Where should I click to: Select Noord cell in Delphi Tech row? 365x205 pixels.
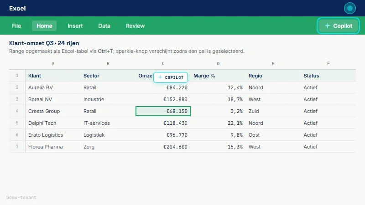(273, 123)
